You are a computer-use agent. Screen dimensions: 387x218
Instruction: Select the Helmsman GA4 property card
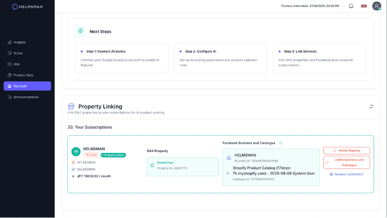[x=183, y=167]
